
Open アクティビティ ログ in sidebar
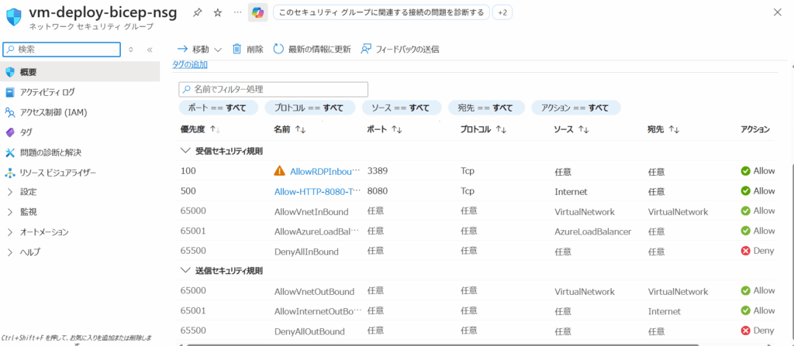pos(47,92)
